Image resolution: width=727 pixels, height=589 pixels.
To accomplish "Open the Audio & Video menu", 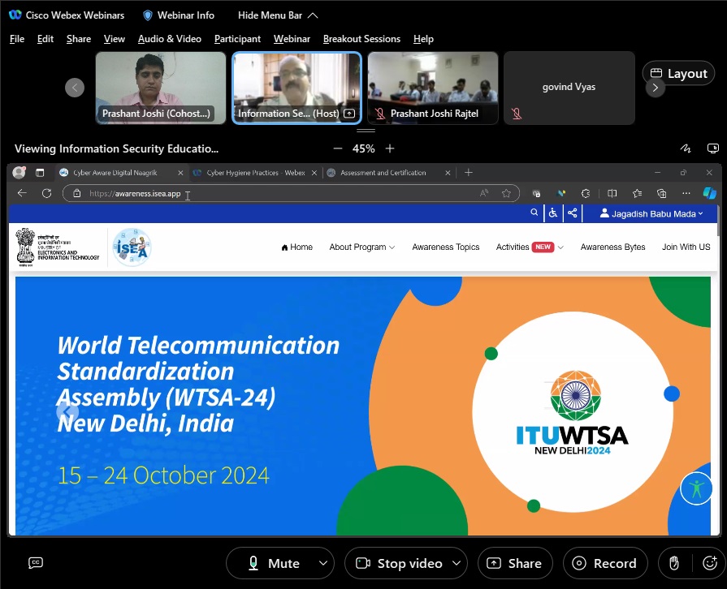I will pyautogui.click(x=169, y=39).
